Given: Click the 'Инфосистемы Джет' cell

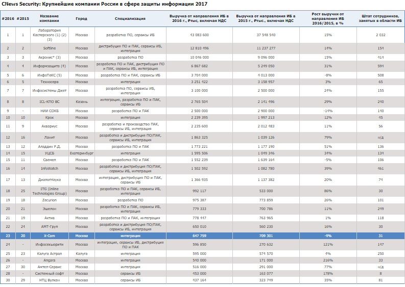Looking at the screenshot, I should [50, 91].
